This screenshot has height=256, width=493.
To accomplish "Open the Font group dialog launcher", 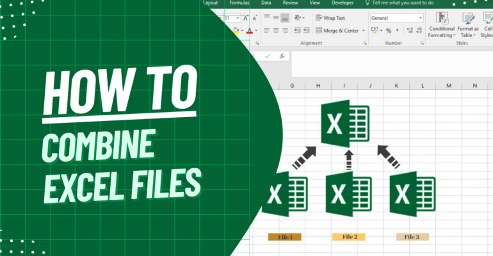I will (x=257, y=44).
